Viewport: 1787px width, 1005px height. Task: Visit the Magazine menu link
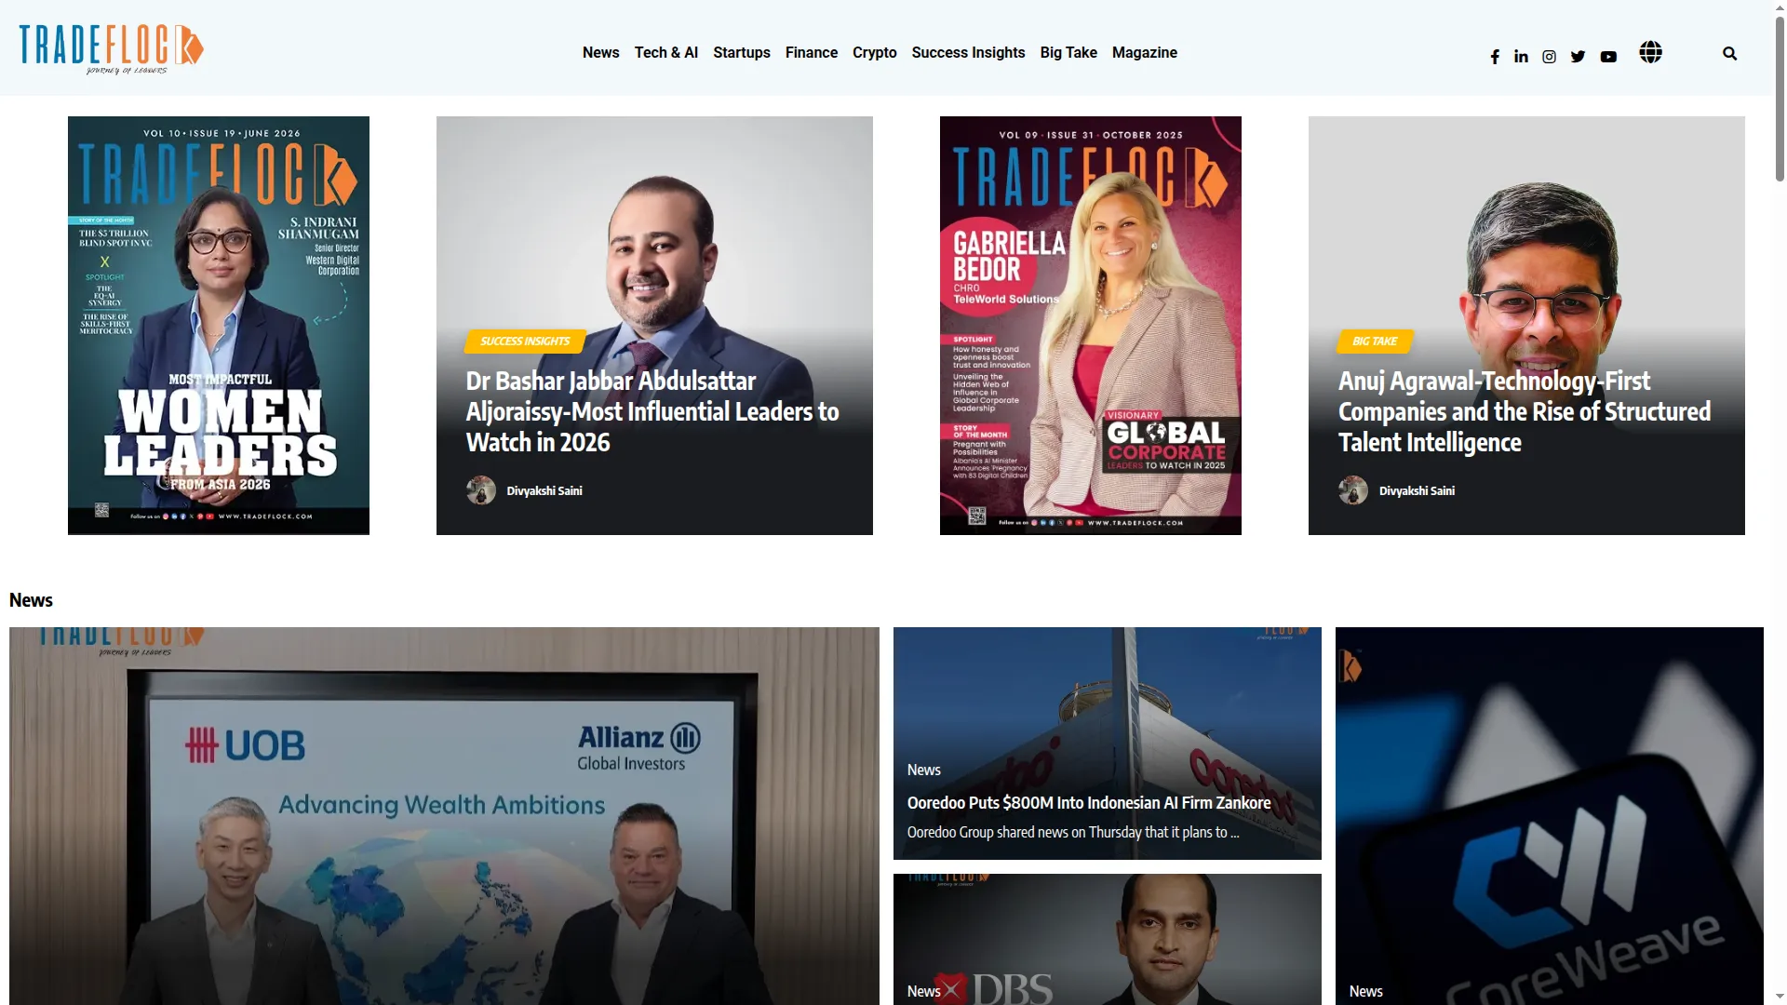pos(1145,53)
